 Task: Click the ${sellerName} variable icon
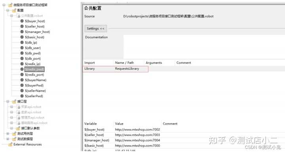coord(22,91)
